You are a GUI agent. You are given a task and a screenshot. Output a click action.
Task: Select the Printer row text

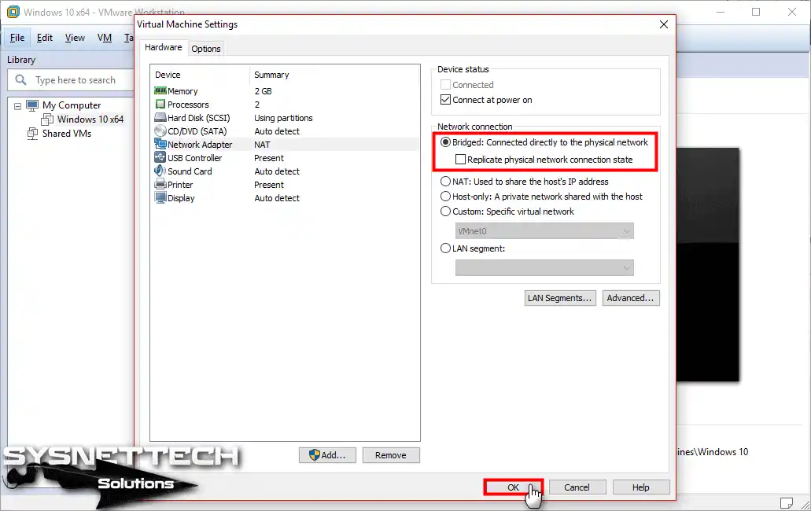pyautogui.click(x=180, y=185)
